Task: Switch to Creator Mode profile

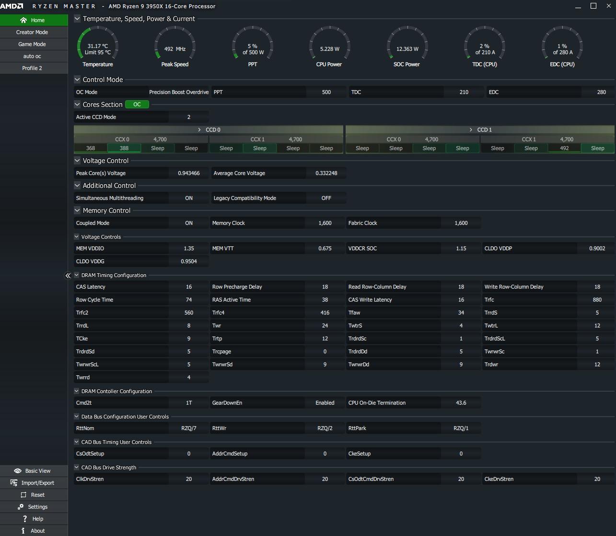Action: pyautogui.click(x=32, y=32)
